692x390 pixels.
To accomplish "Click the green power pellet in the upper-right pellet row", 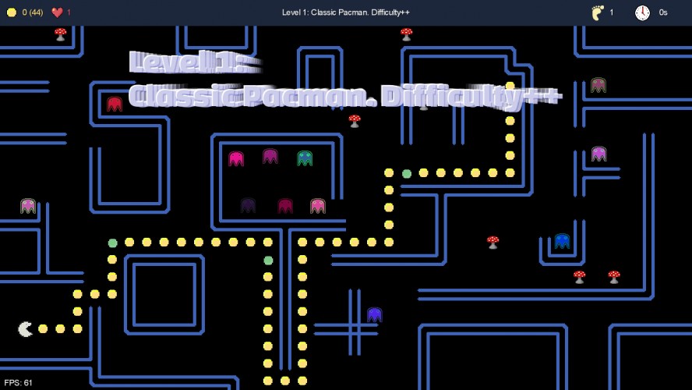I will pyautogui.click(x=407, y=174).
